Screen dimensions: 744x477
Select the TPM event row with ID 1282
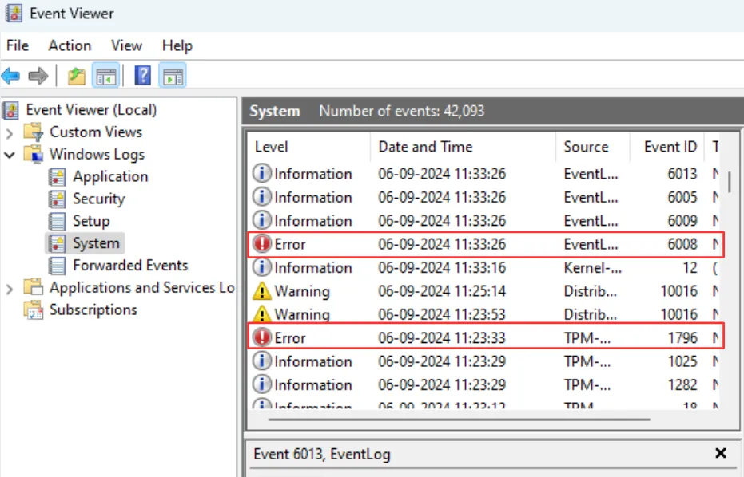484,384
